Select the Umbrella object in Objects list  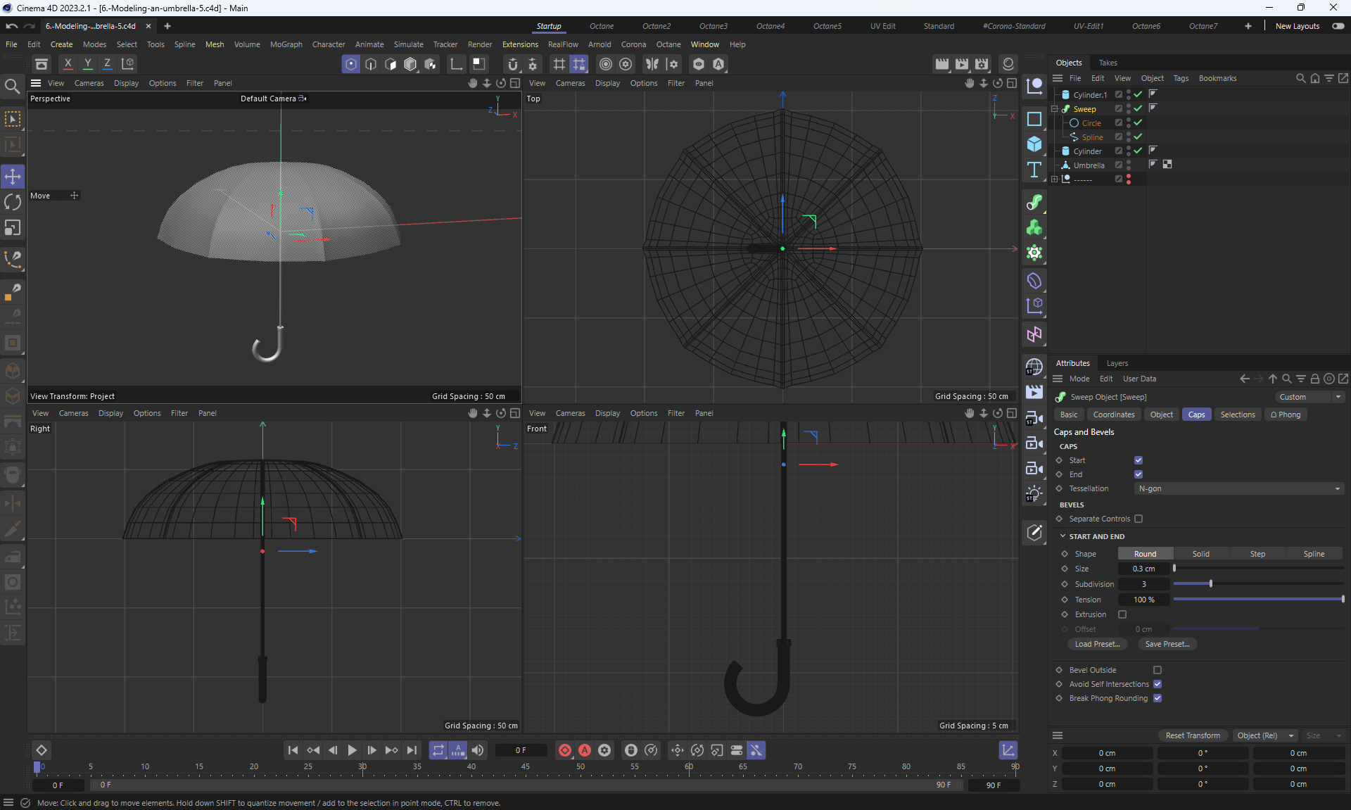[x=1089, y=165]
